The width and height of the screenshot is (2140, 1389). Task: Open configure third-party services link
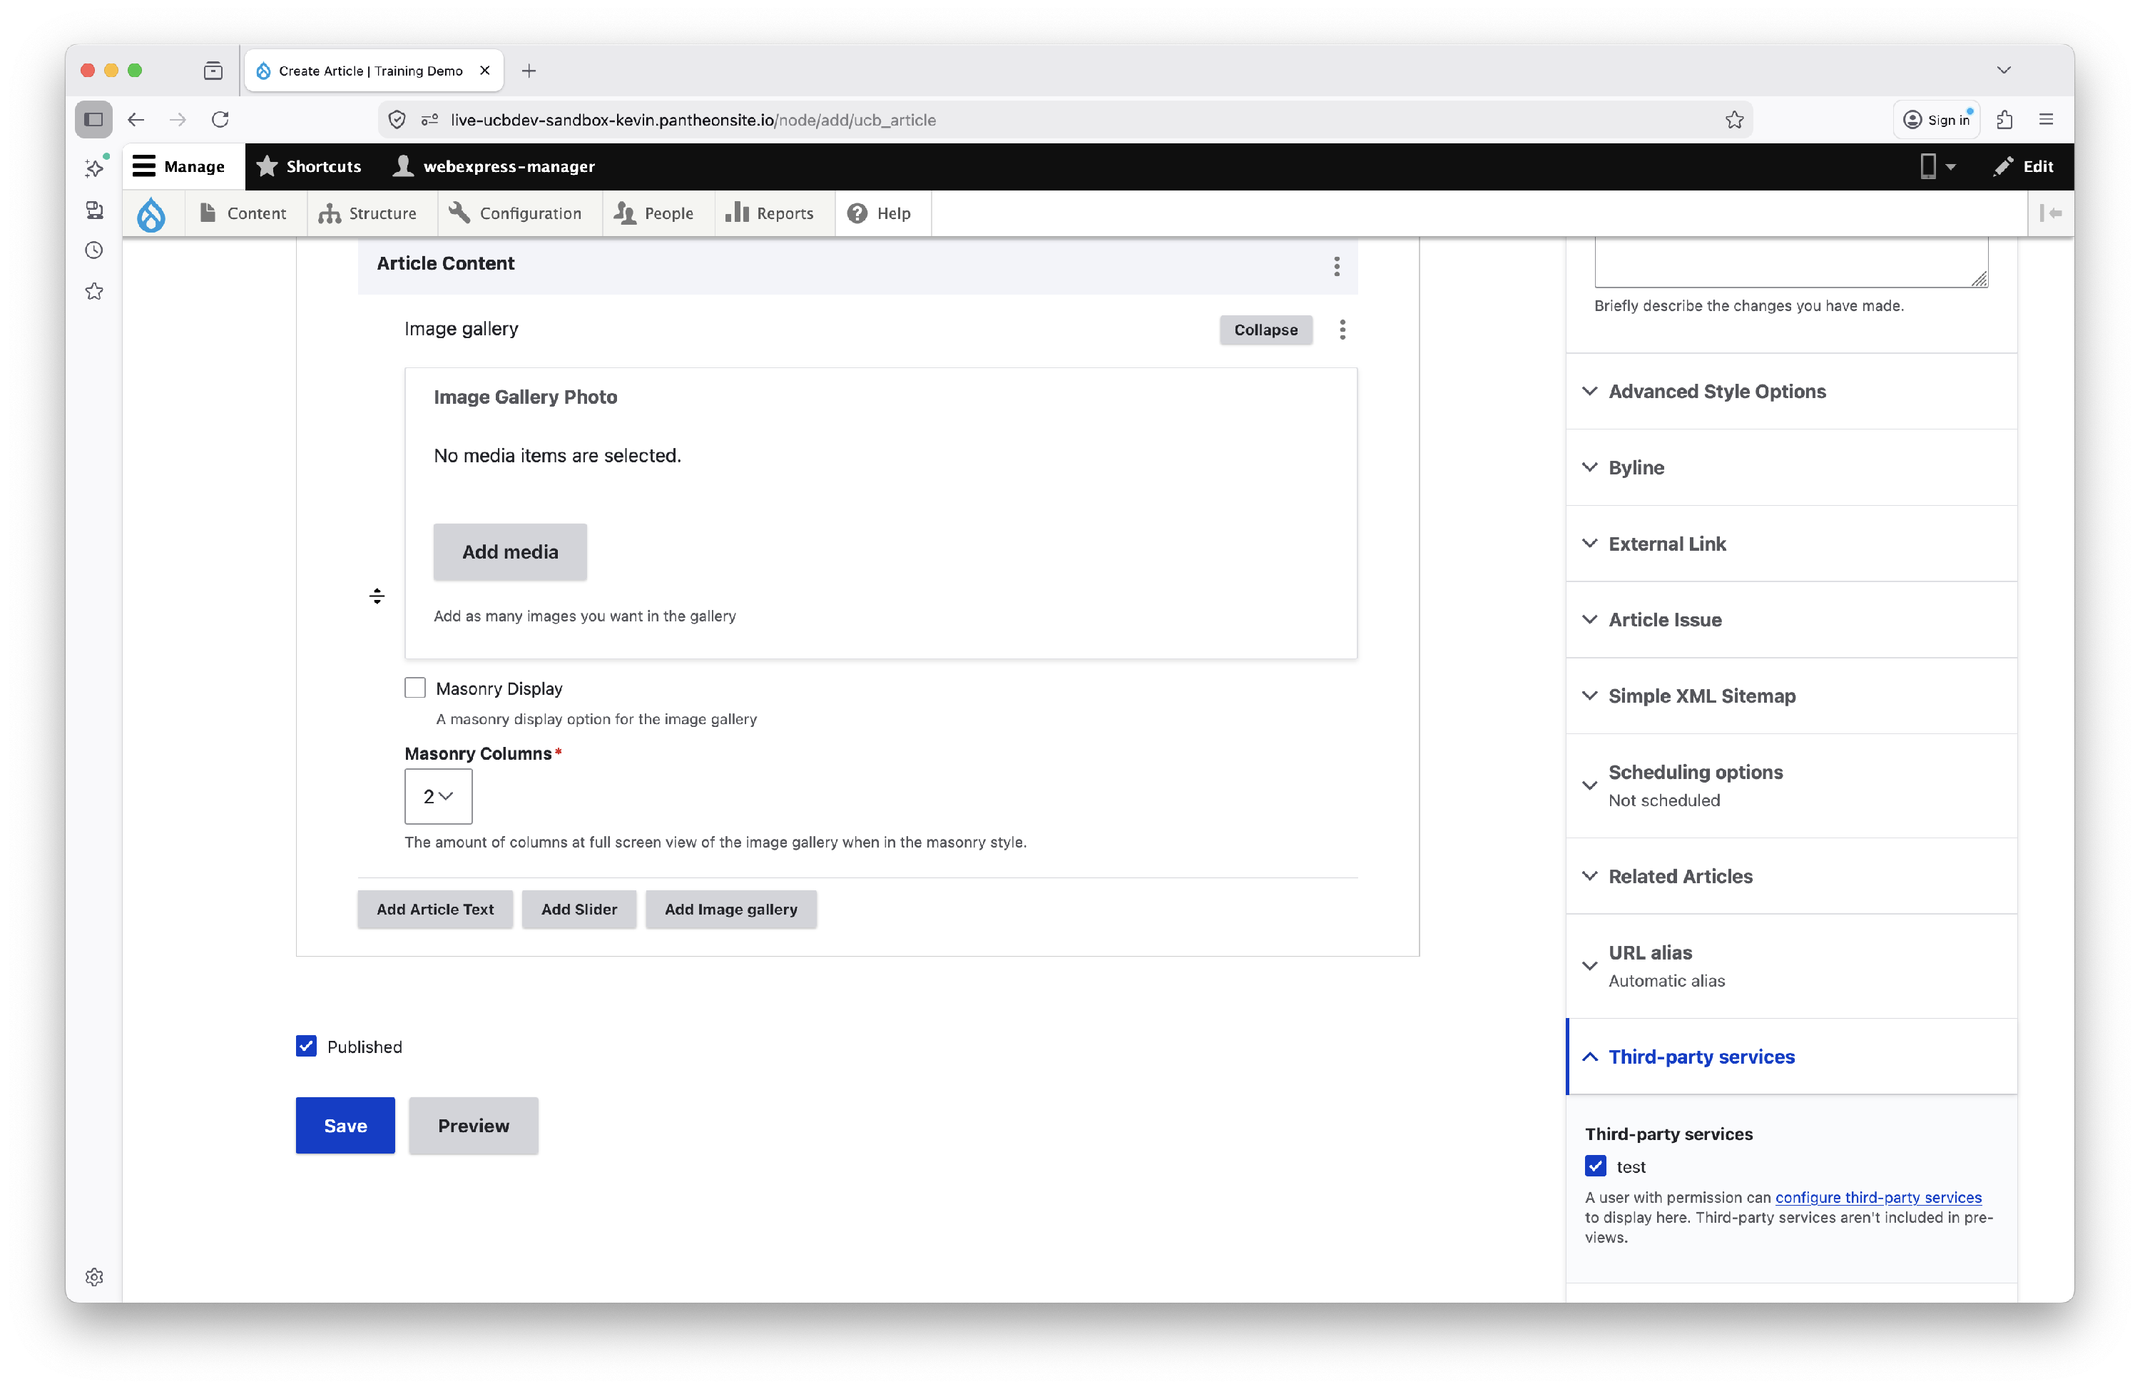(1877, 1196)
